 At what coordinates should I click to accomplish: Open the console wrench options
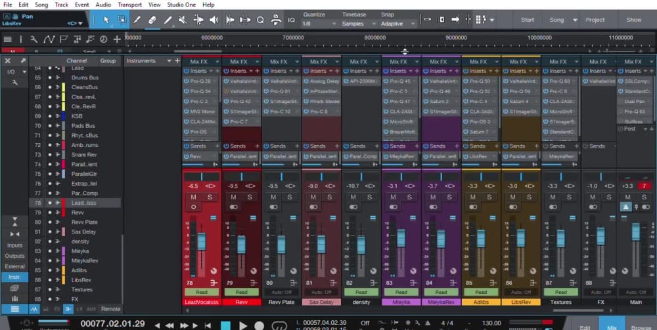(x=14, y=83)
